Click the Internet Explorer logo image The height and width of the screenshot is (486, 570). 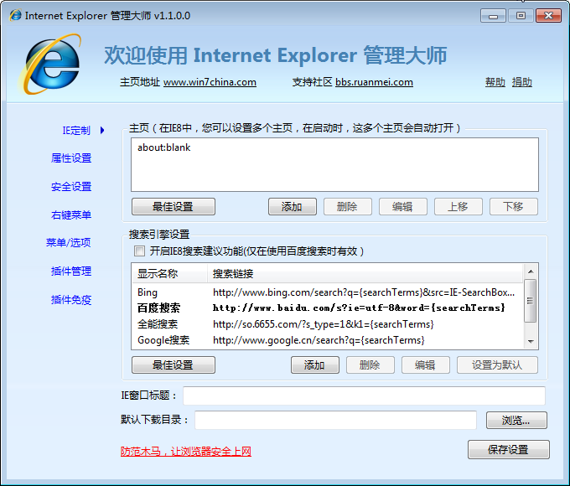pos(49,65)
